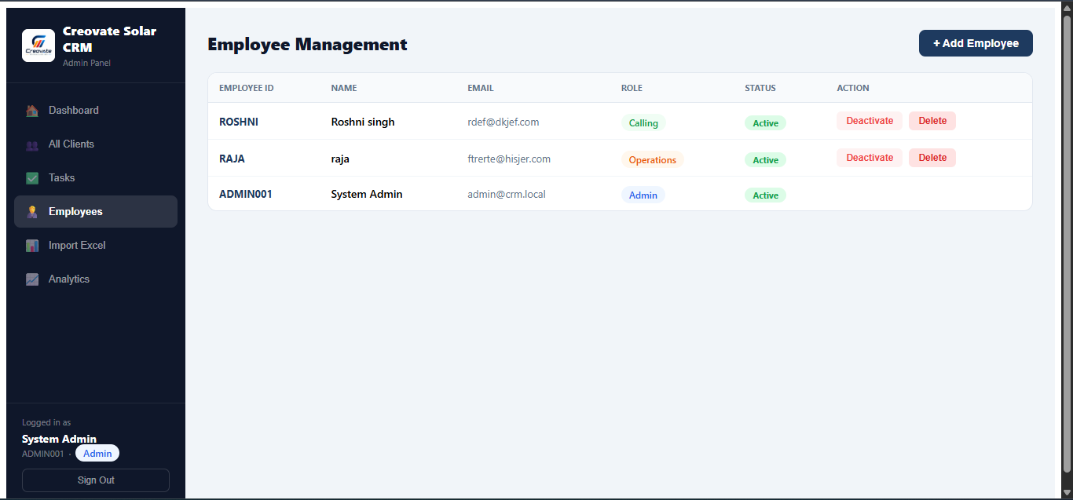Click email rdef@dkjef.com

click(x=504, y=122)
